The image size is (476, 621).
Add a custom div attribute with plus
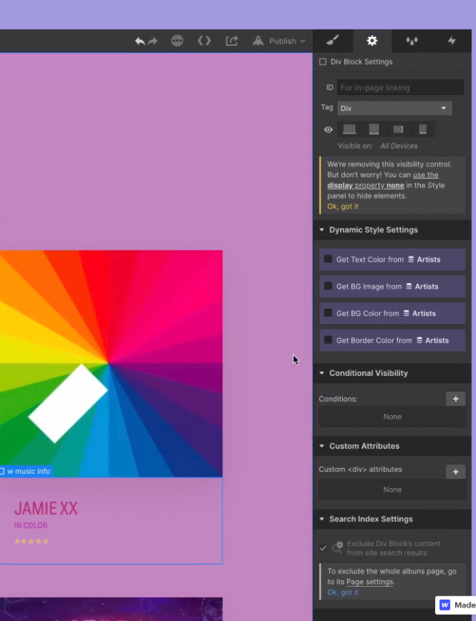point(456,472)
